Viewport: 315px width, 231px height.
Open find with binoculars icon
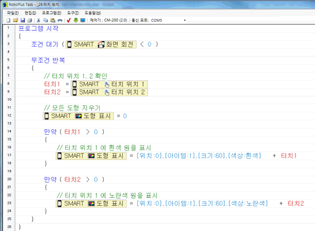click(x=59, y=20)
